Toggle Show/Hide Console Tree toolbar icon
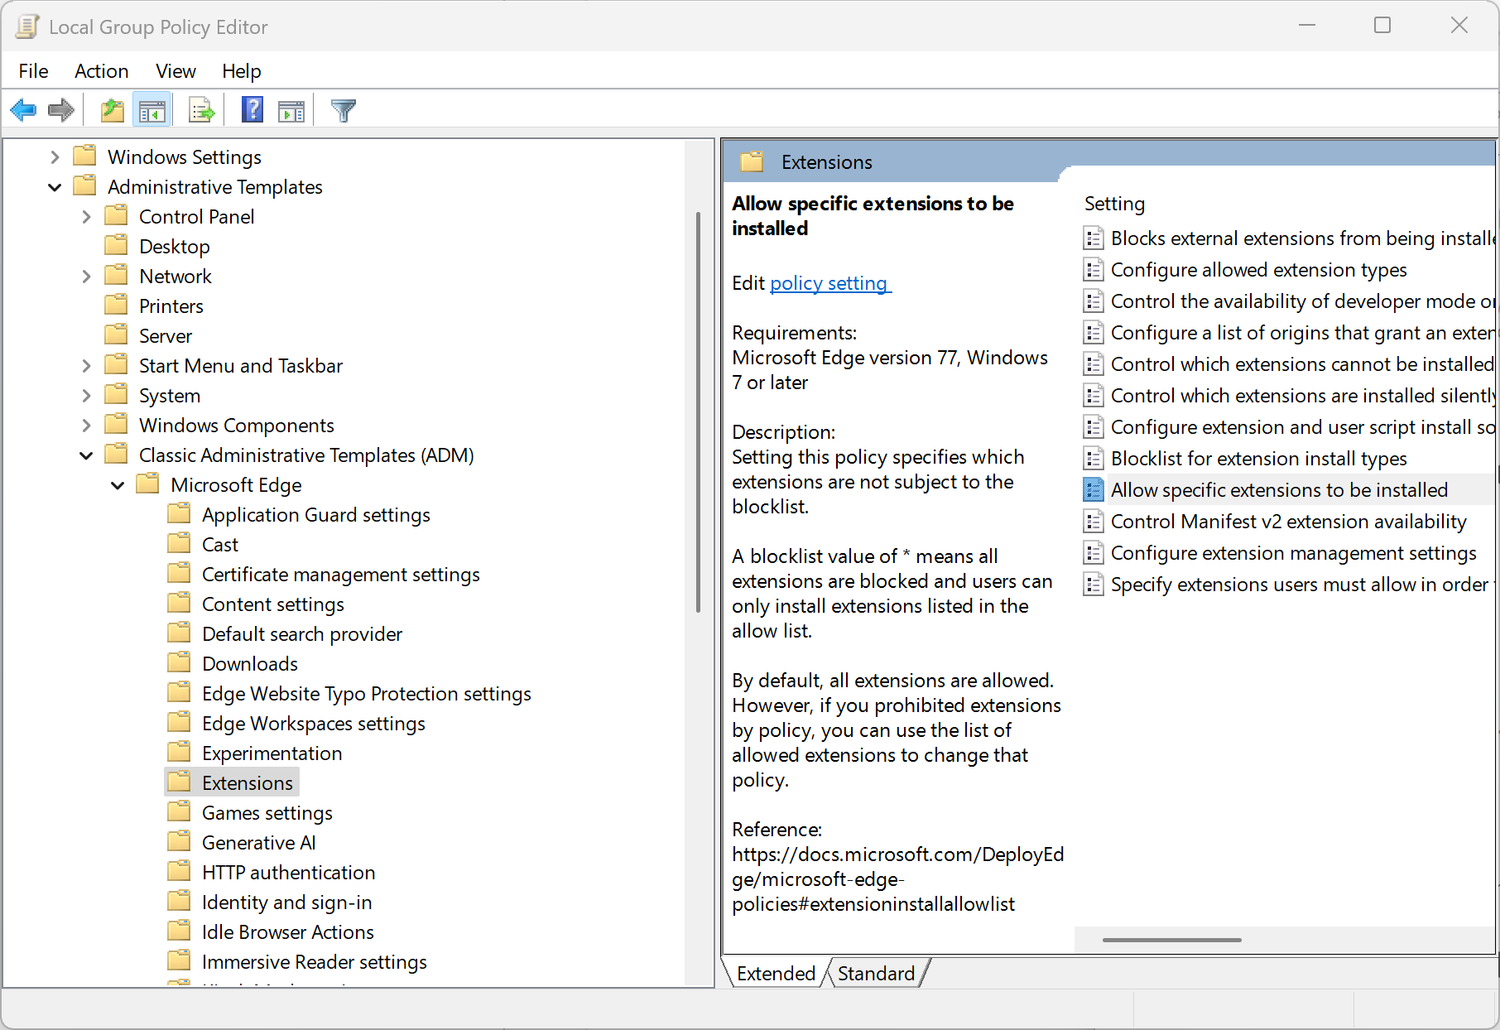 pos(151,110)
